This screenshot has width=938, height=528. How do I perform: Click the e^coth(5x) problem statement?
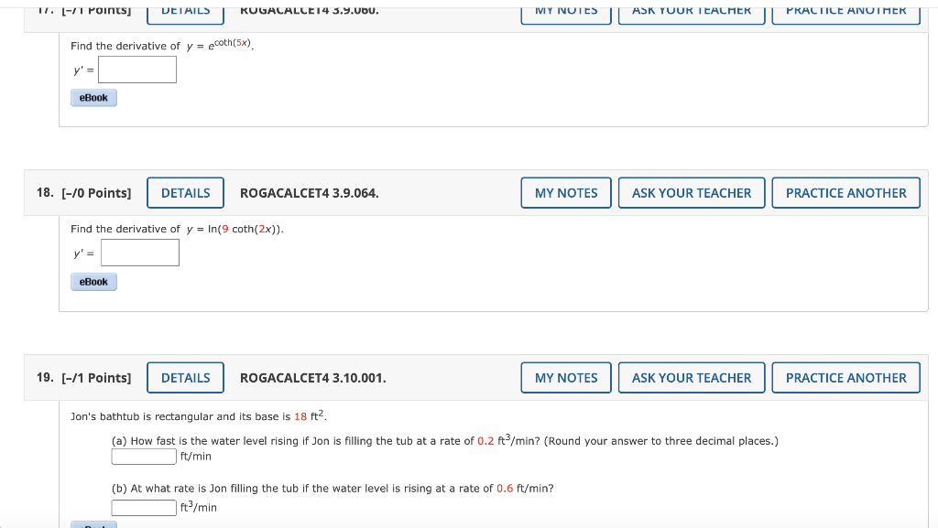(162, 45)
